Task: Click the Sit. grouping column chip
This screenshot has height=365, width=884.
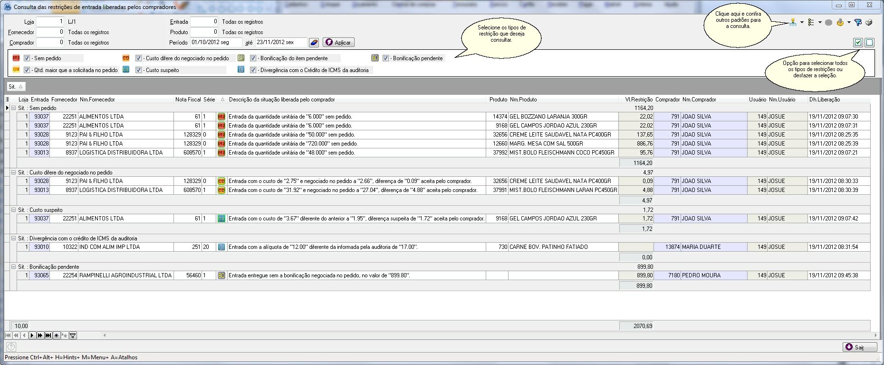Action: [16, 87]
